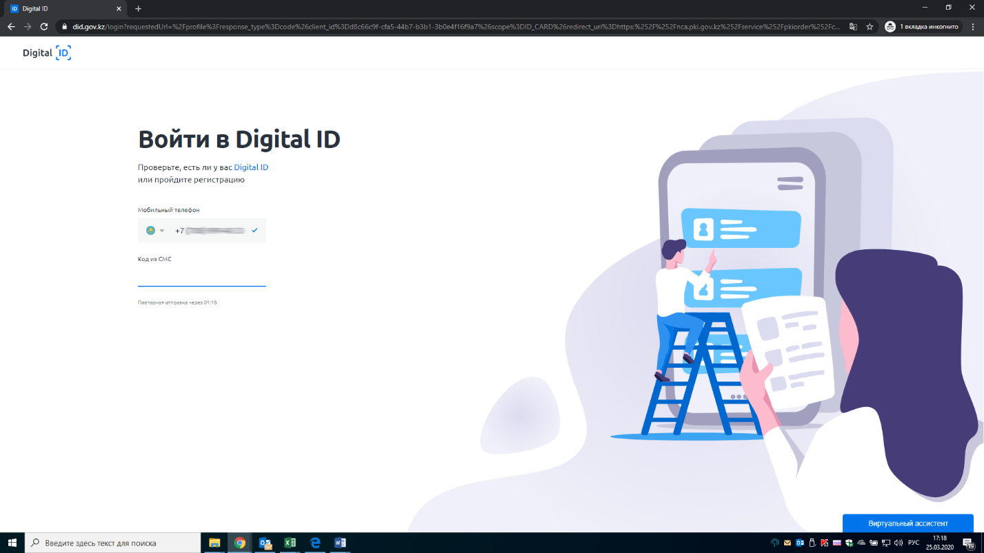
Task: Click the resend timer text 'Повторная отправка через 01:16'
Action: point(177,302)
